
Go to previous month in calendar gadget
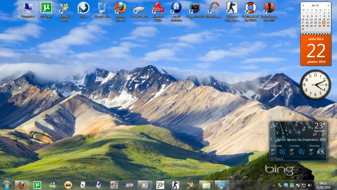point(303,5)
